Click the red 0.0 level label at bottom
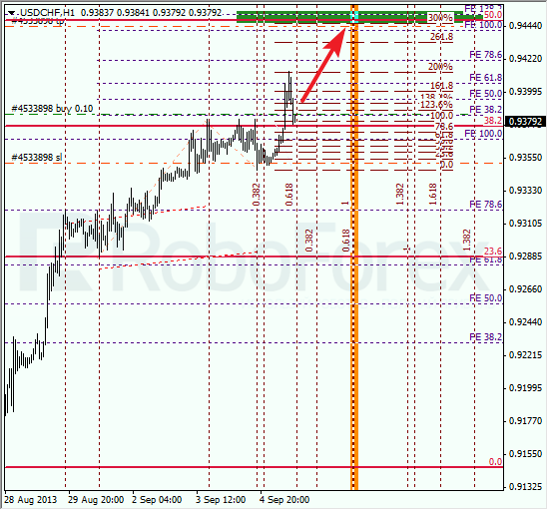Viewport: 548px width, 510px height. (x=495, y=462)
